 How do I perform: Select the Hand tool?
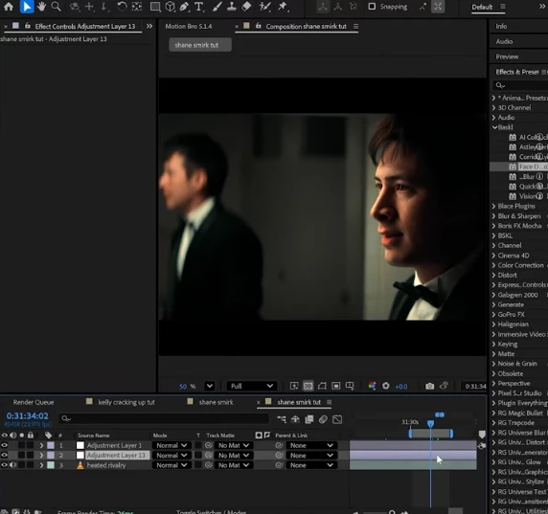coord(41,7)
